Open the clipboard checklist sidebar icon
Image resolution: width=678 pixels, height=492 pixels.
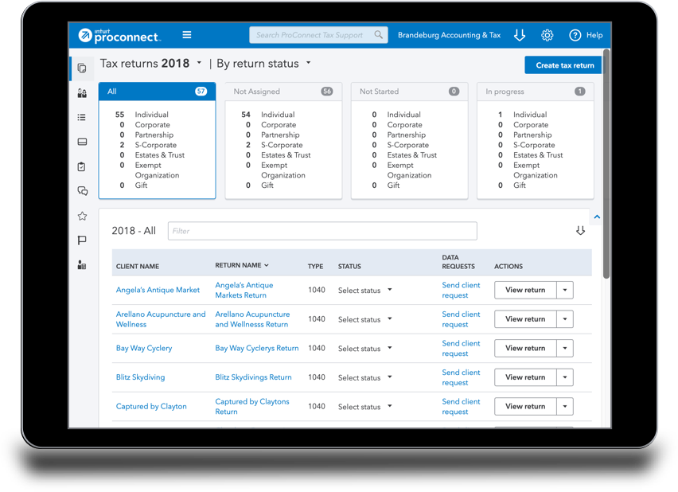(82, 166)
